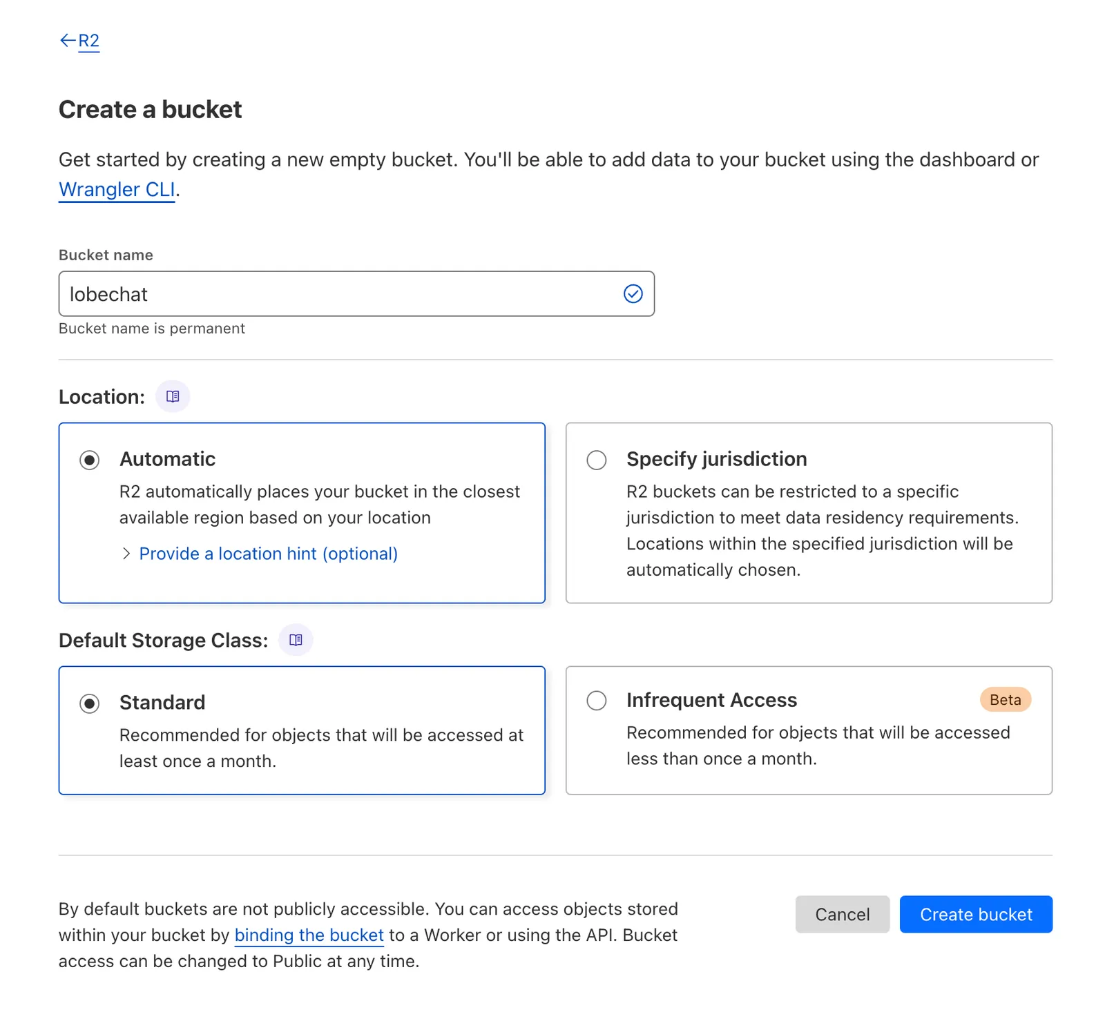Click the green checkmark in bucket name field
Viewport: 1105px width, 1021px height.
tap(633, 294)
